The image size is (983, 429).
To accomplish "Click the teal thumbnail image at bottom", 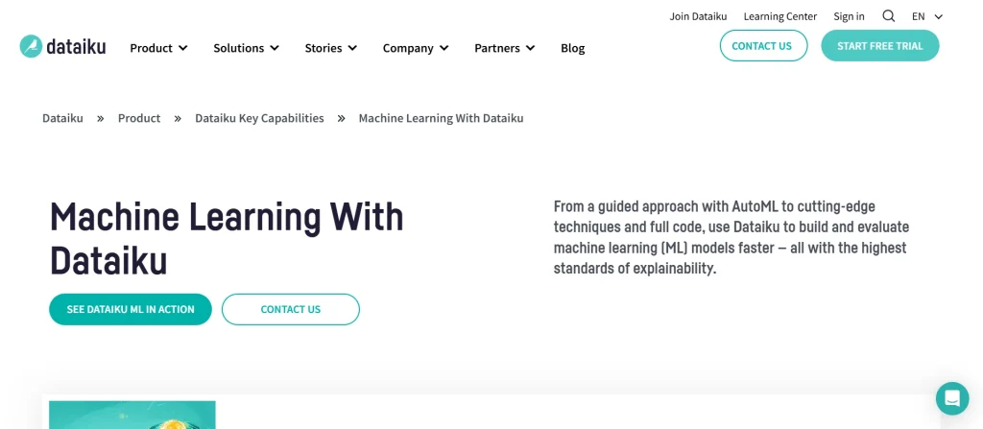I will pos(132,415).
